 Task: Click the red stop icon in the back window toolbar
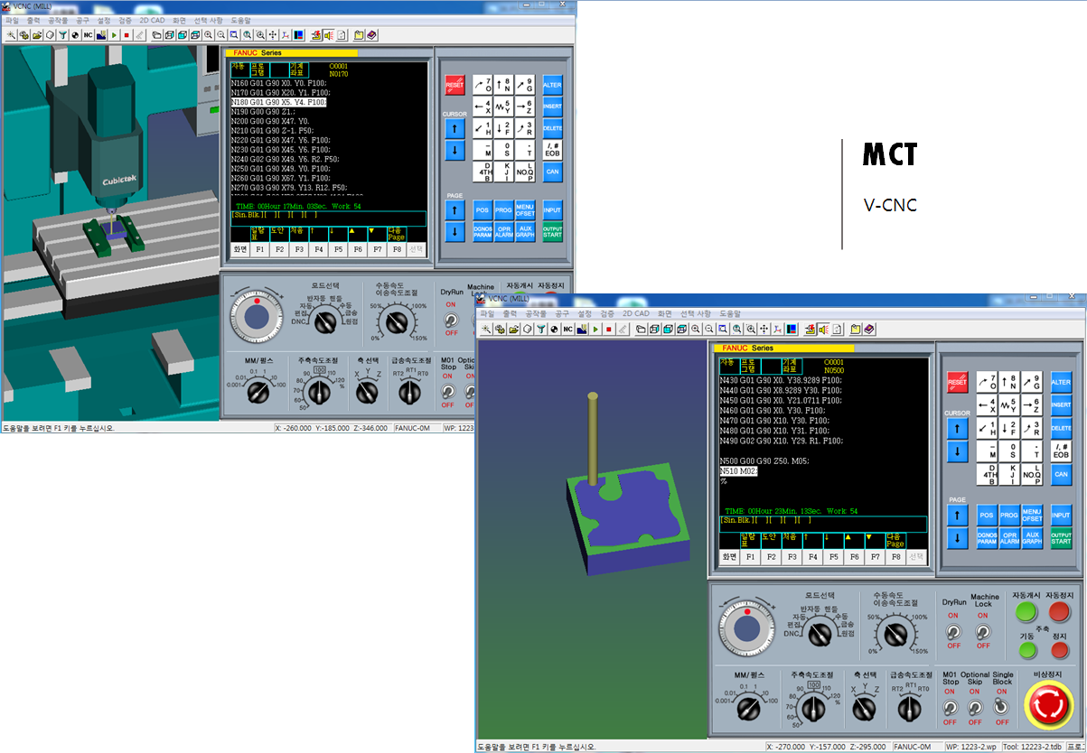click(x=127, y=35)
